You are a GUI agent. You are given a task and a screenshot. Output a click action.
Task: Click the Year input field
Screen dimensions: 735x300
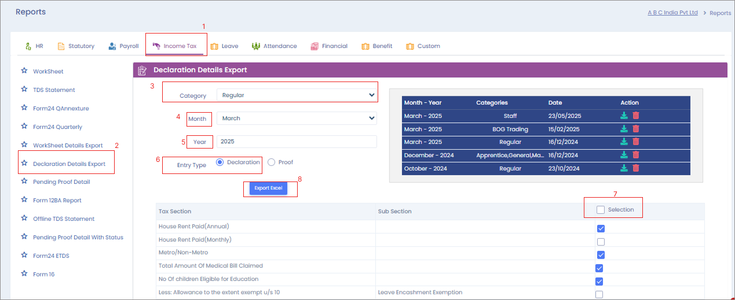tap(297, 142)
